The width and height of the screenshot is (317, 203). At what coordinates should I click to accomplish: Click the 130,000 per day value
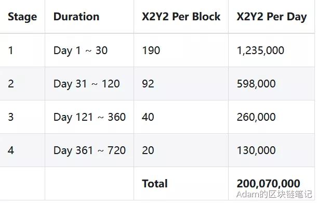pos(256,150)
